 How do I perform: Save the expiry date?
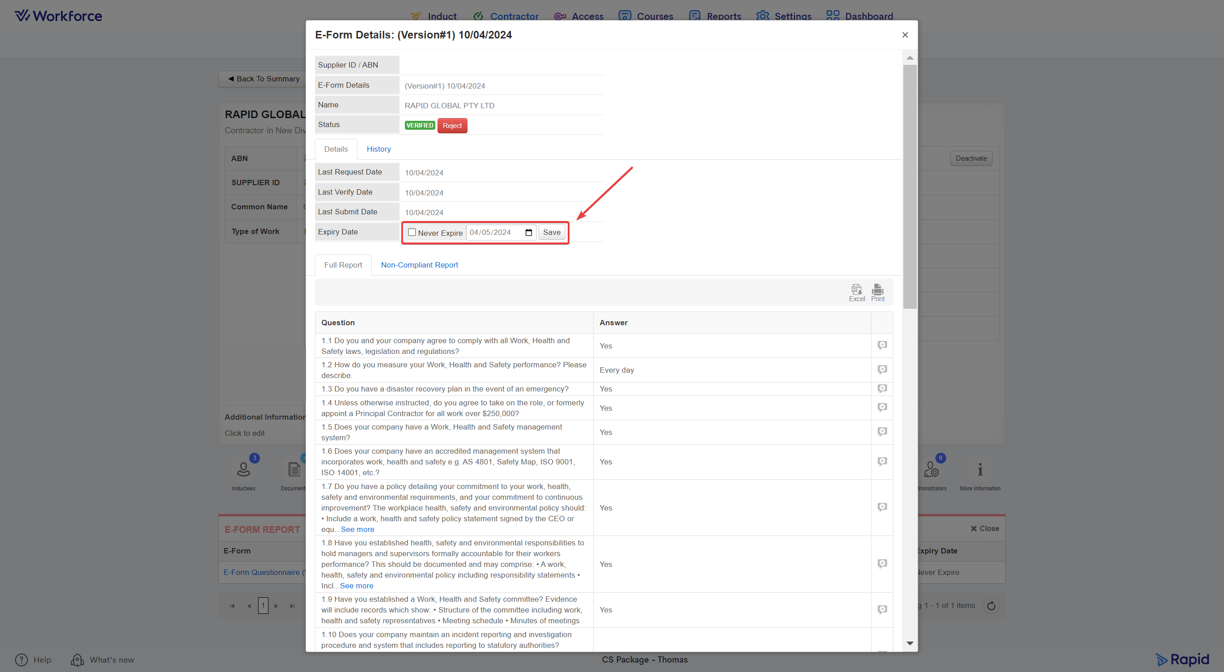551,232
